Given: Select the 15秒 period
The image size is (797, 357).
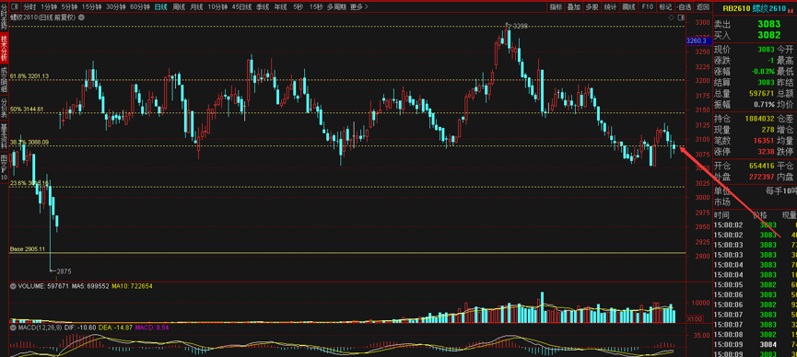Looking at the screenshot, I should 316,7.
